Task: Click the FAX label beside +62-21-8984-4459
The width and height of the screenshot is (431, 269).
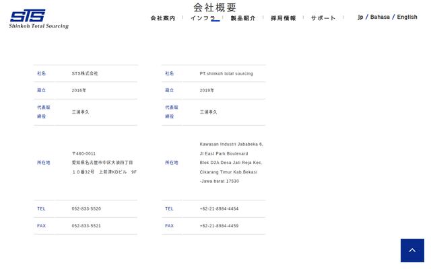Action: point(169,226)
